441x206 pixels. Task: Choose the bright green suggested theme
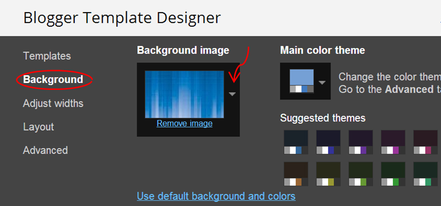[393, 174]
